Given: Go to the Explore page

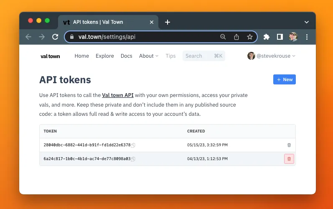Looking at the screenshot, I should pyautogui.click(x=104, y=56).
